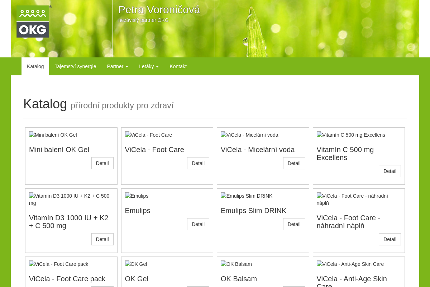
Task: Click the OK Balsam product image
Action: point(236,264)
